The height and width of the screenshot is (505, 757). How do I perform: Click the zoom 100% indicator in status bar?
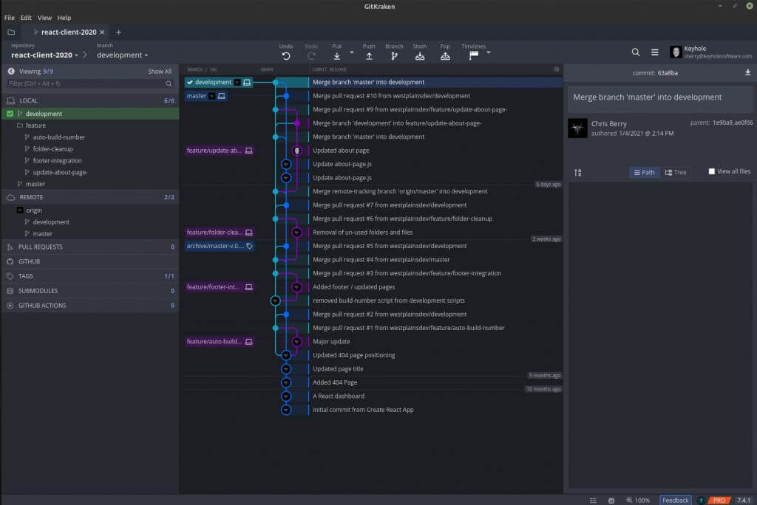click(x=638, y=500)
